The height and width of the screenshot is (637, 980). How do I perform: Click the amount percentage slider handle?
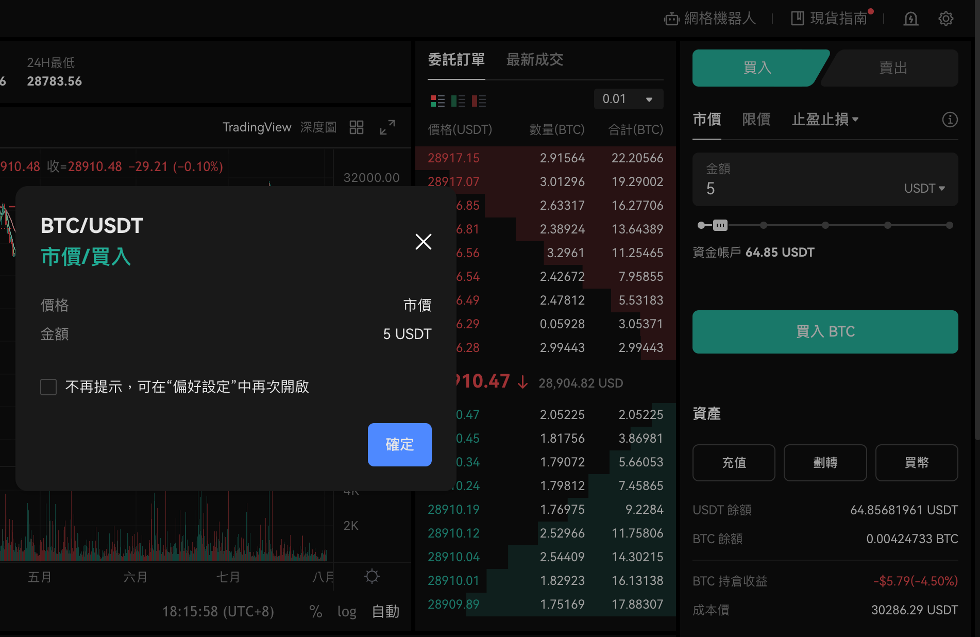point(720,225)
